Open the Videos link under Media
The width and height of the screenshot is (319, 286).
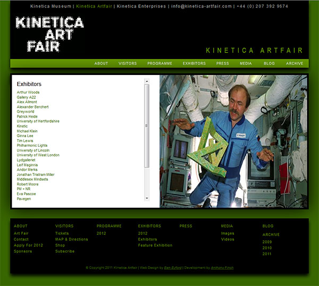click(x=227, y=239)
